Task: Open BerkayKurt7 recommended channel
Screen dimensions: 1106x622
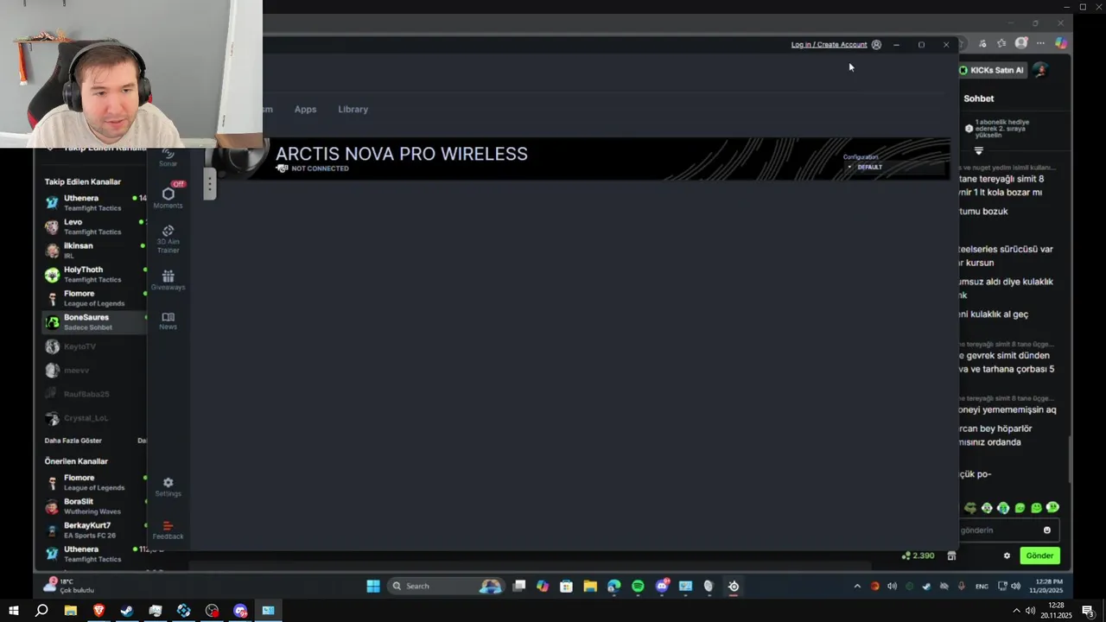Action: coord(95,530)
